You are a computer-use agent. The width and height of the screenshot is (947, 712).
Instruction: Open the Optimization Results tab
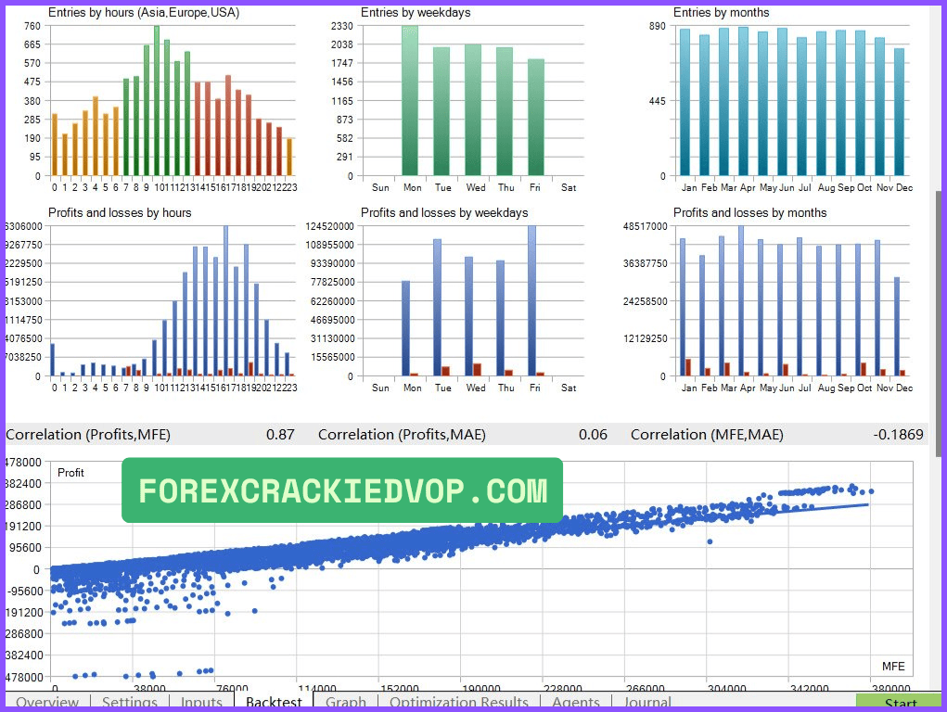[458, 703]
